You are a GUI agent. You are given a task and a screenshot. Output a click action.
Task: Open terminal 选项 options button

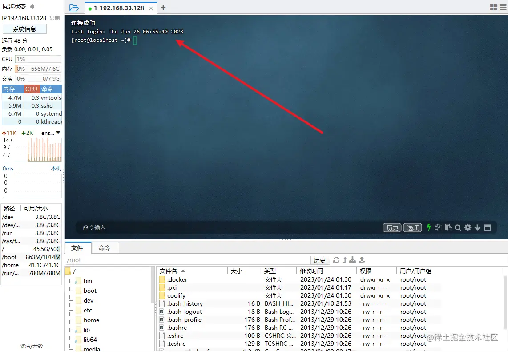coord(412,227)
